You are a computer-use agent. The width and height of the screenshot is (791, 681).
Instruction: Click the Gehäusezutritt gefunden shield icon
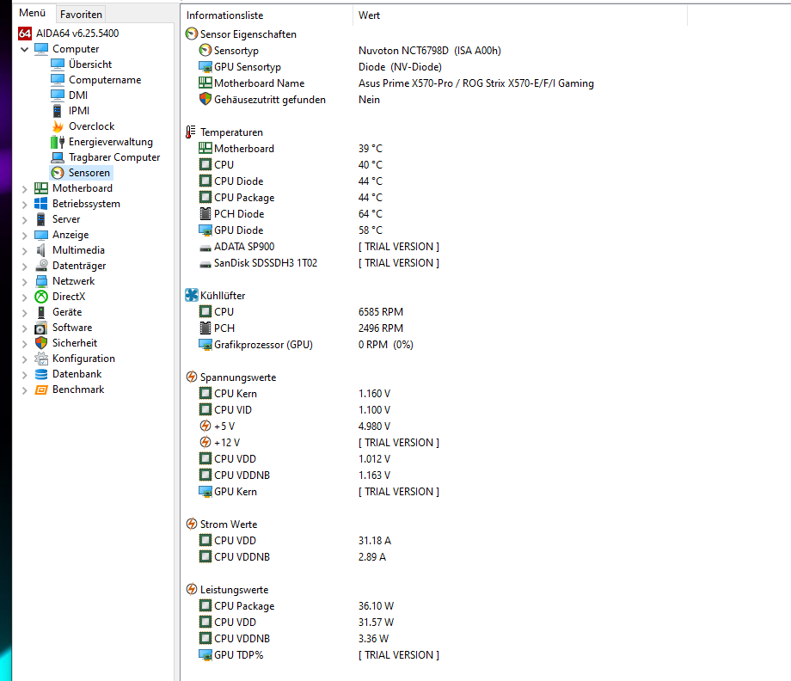click(x=205, y=99)
